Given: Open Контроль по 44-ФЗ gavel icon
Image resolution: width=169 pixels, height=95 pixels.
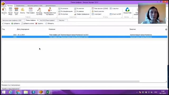Looking at the screenshot, I should (x=39, y=11).
